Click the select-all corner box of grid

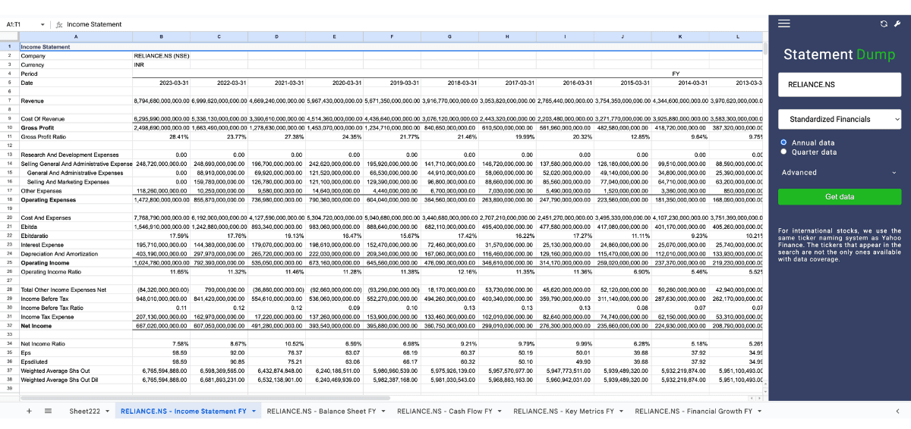tap(9, 36)
